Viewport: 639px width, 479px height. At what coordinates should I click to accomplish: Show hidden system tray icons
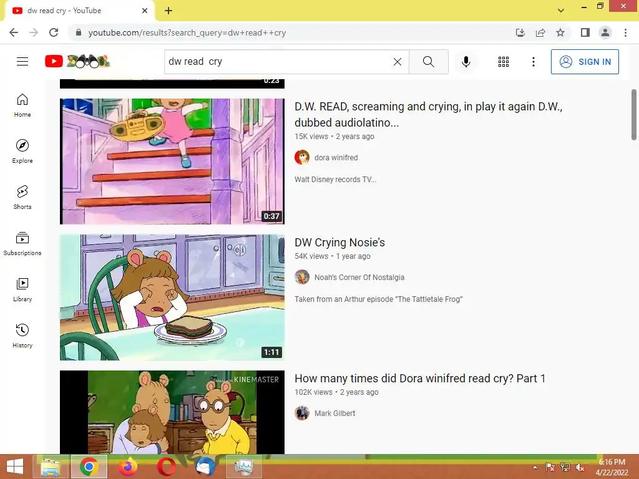535,467
